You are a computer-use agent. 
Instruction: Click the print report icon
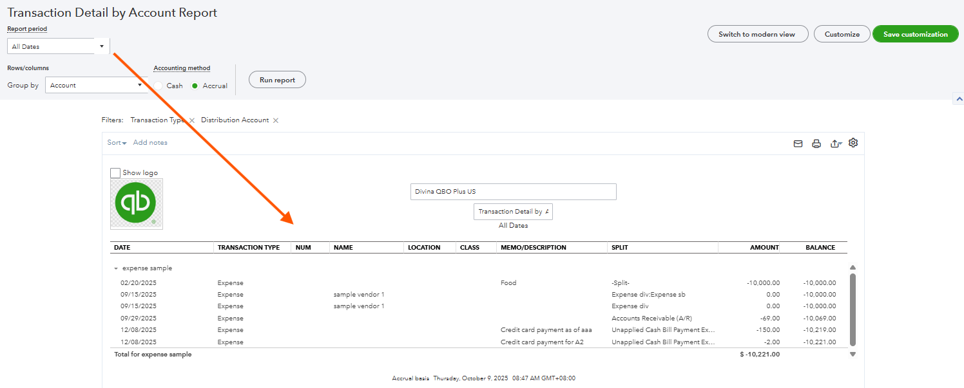coord(816,143)
